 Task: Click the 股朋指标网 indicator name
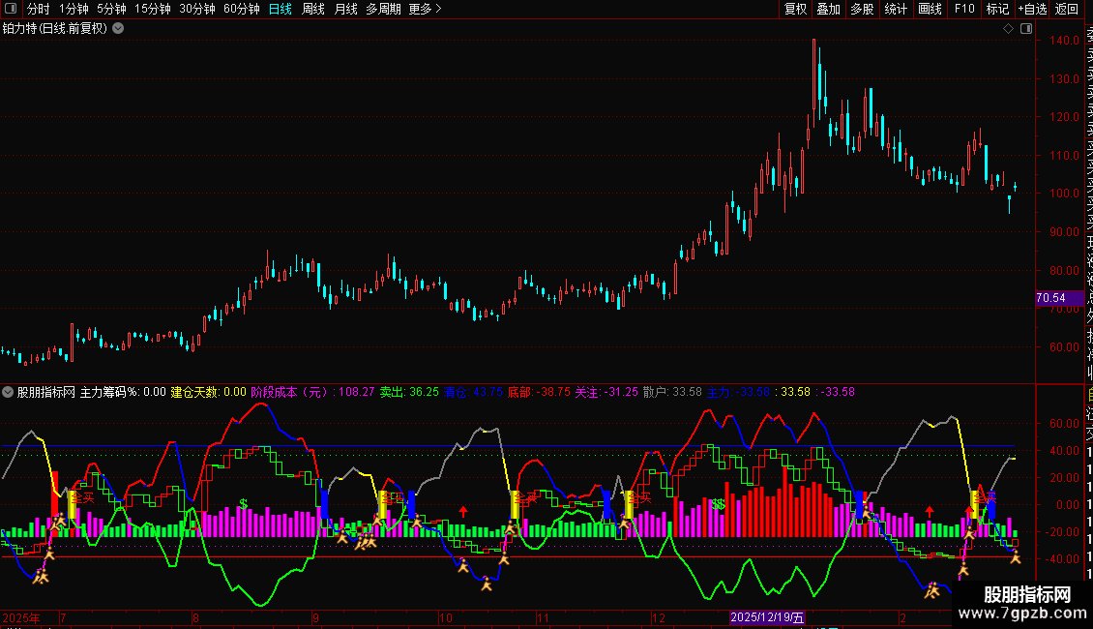(x=46, y=392)
